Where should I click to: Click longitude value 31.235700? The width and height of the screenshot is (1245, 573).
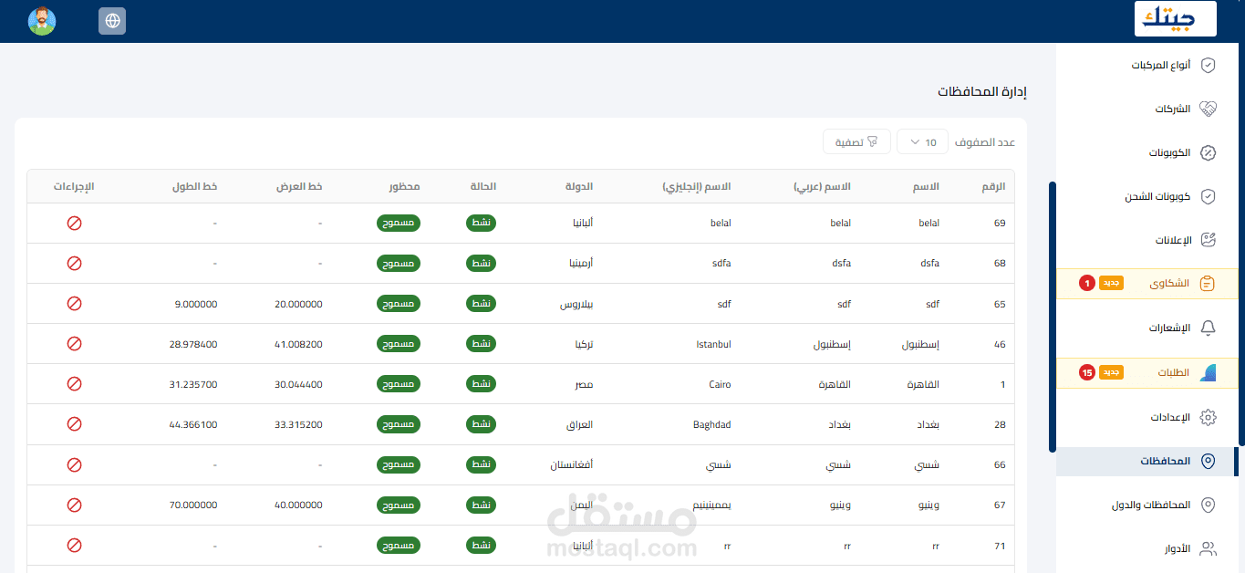193,384
